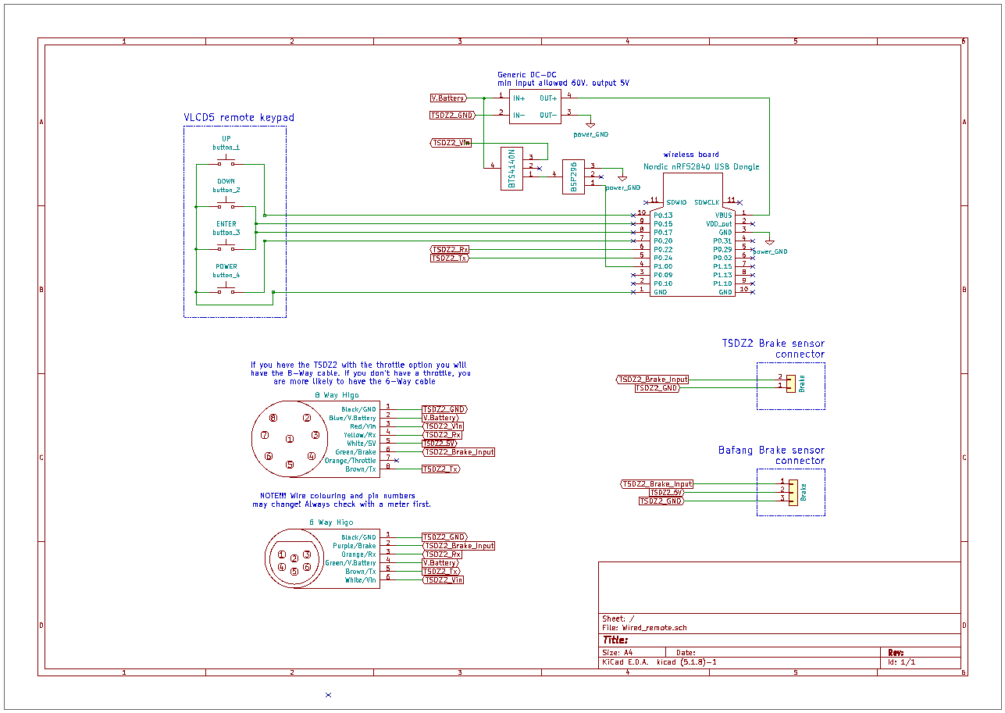Select the Green/Brake pin of 8 Way Higo
1005x713 pixels.
coord(355,452)
